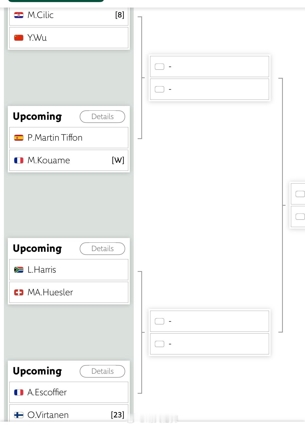
Task: Select the MA.Huesler player row
Action: (x=69, y=292)
